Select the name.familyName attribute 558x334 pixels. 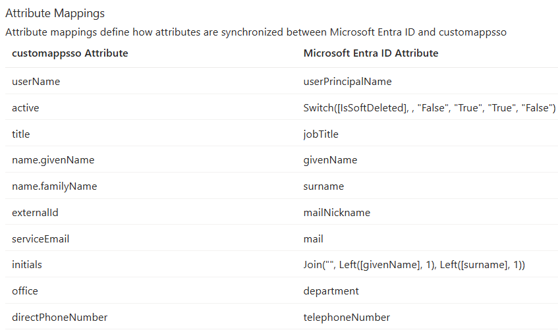coord(55,186)
